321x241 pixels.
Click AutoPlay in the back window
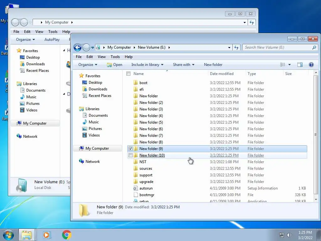click(52, 40)
